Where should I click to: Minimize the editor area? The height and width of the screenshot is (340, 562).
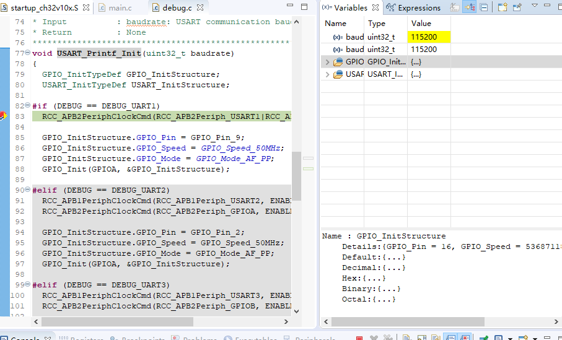pyautogui.click(x=290, y=6)
